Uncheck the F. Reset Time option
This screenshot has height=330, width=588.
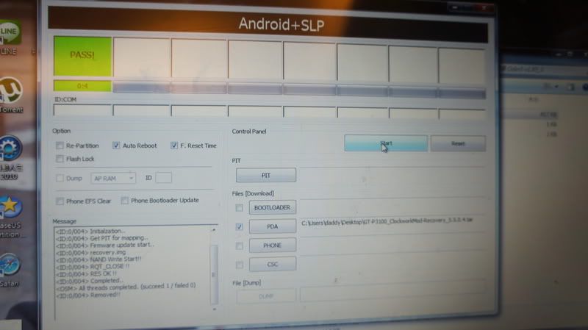point(174,145)
